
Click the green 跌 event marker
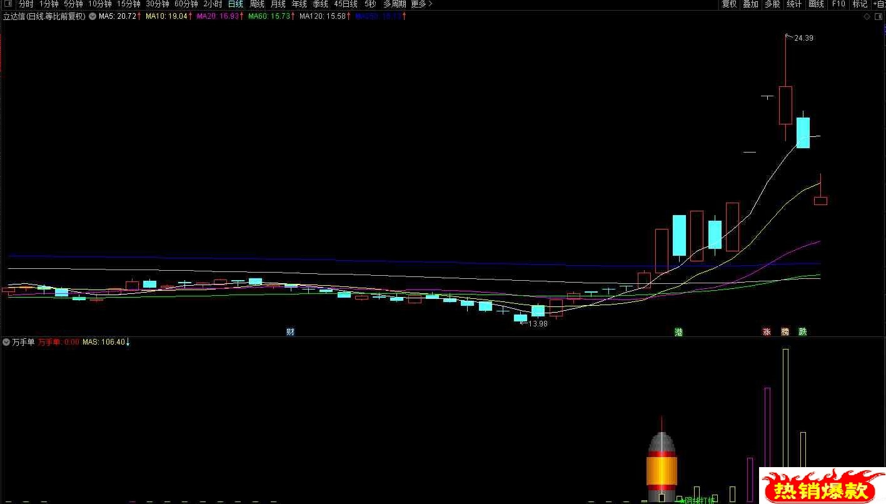point(803,331)
